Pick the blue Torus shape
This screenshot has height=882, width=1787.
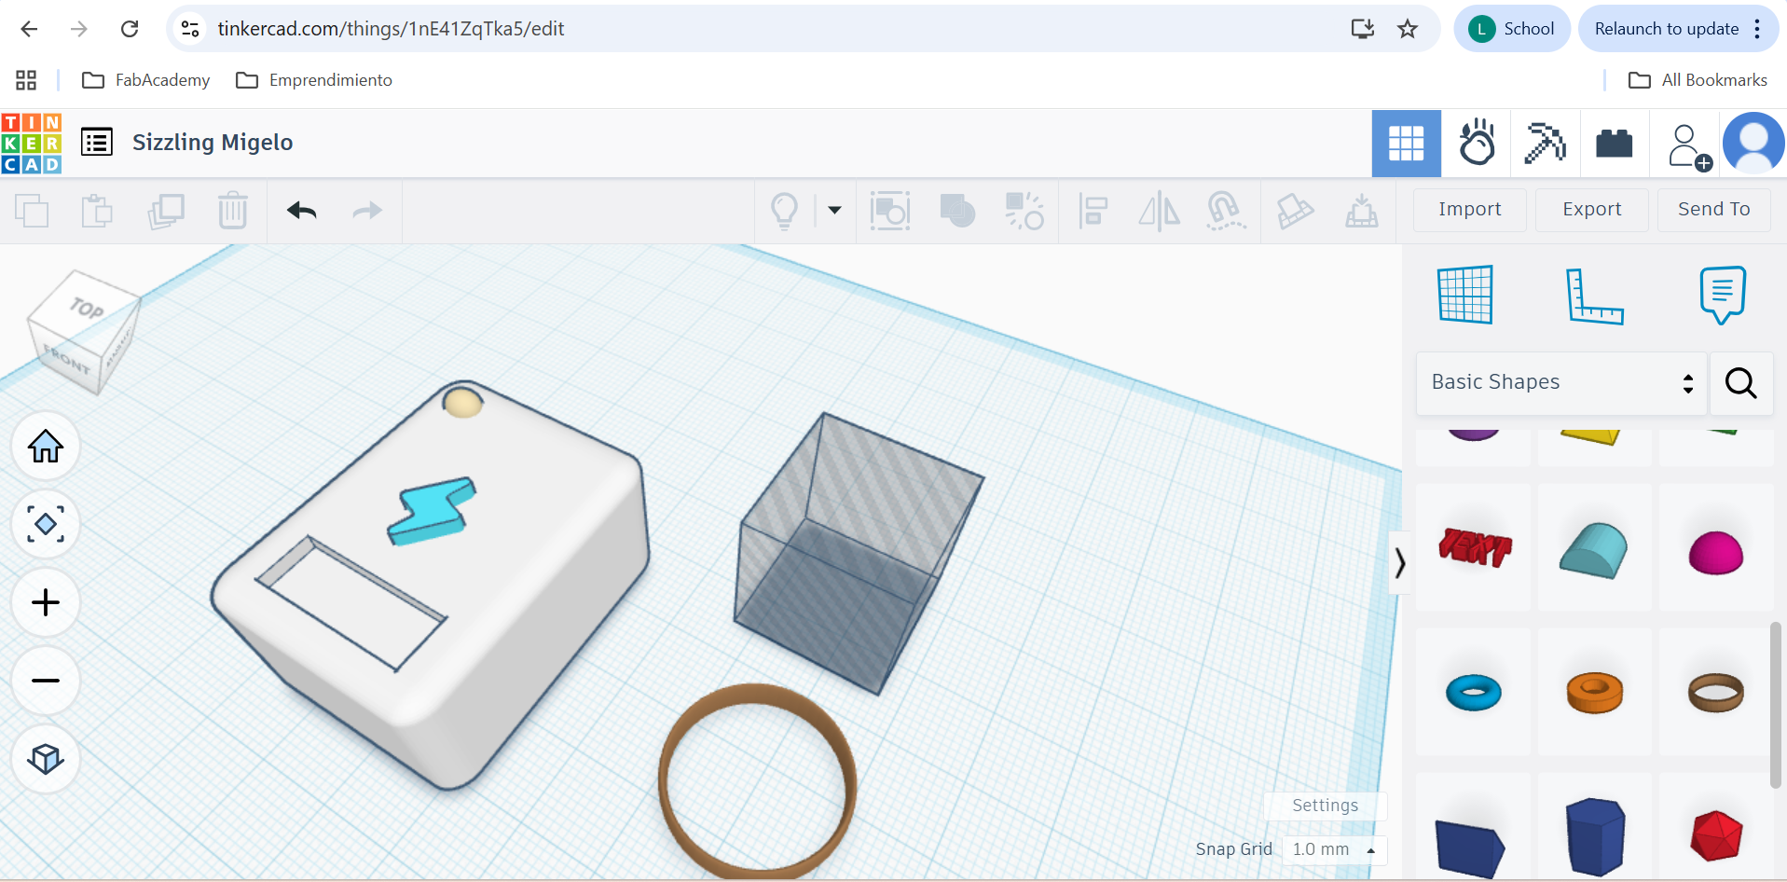(x=1474, y=693)
